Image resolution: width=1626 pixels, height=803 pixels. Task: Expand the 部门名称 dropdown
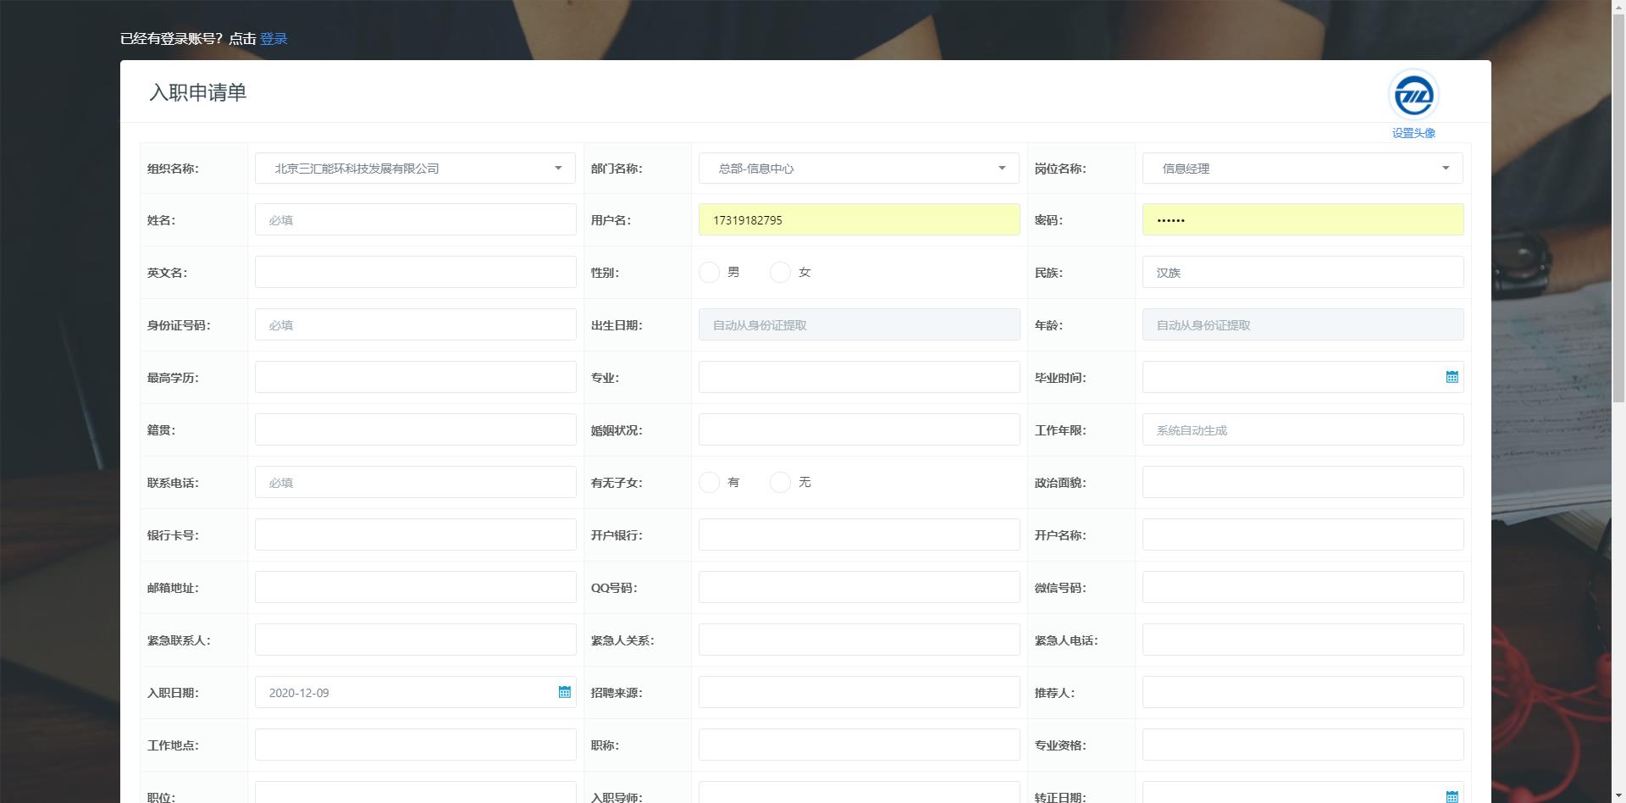tap(859, 169)
